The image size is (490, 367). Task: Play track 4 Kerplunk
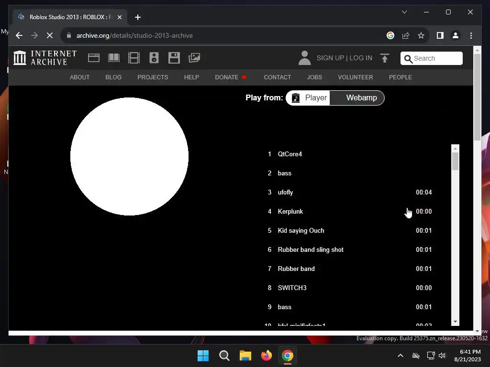click(x=350, y=211)
